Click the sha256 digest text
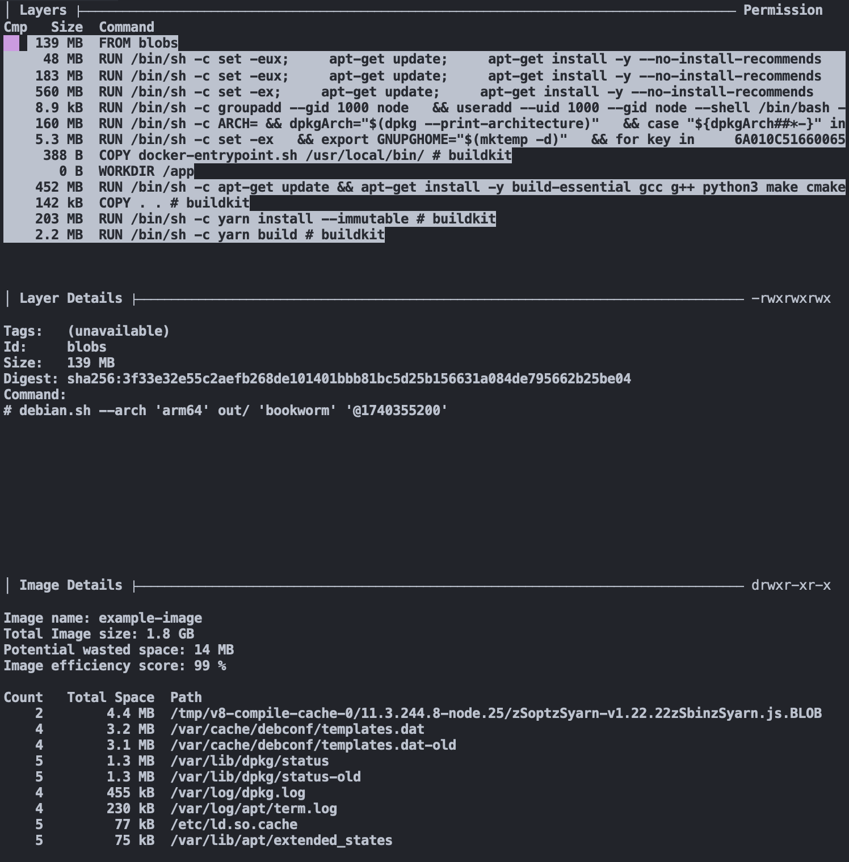849x862 pixels. click(348, 379)
